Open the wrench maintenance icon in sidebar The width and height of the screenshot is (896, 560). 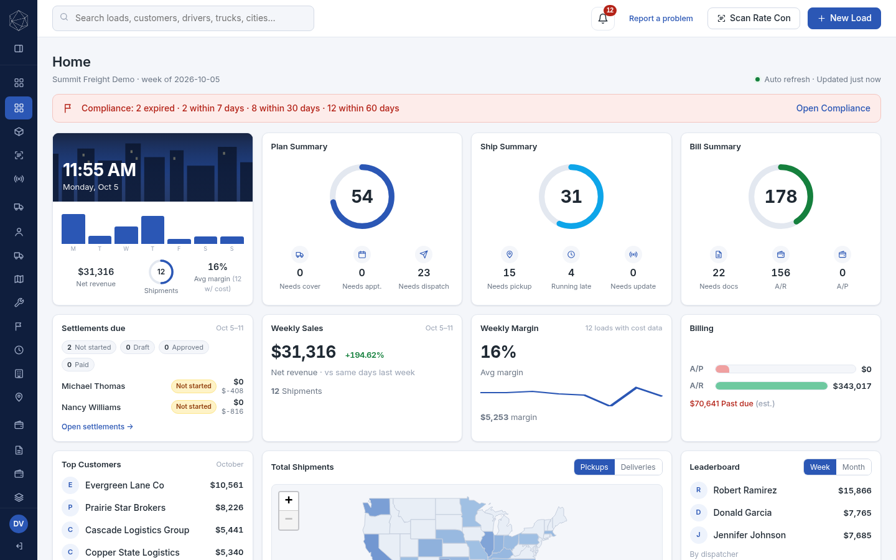coord(19,303)
